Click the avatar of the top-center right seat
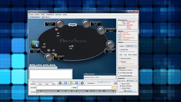 tap(86, 24)
